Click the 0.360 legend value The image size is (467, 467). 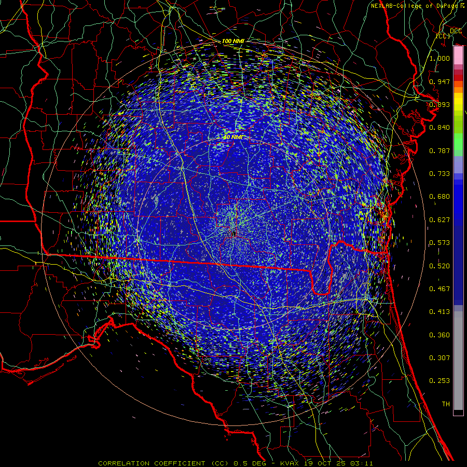coord(439,335)
